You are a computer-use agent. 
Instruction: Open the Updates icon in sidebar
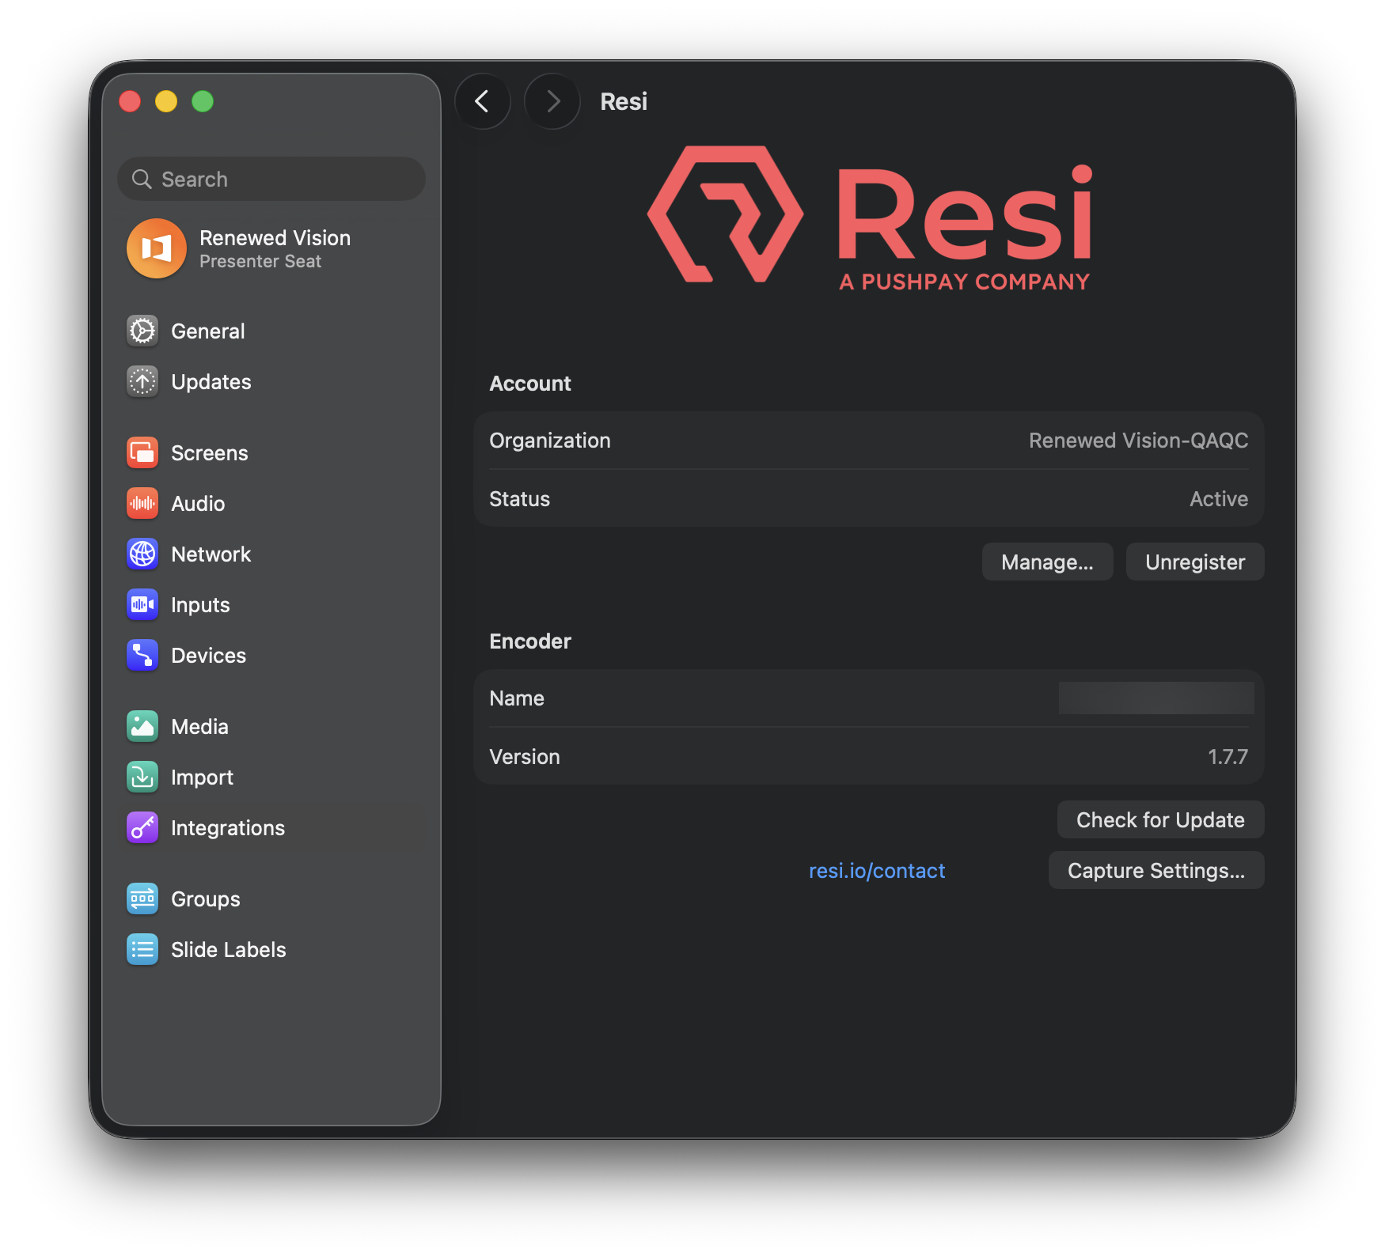pyautogui.click(x=142, y=381)
